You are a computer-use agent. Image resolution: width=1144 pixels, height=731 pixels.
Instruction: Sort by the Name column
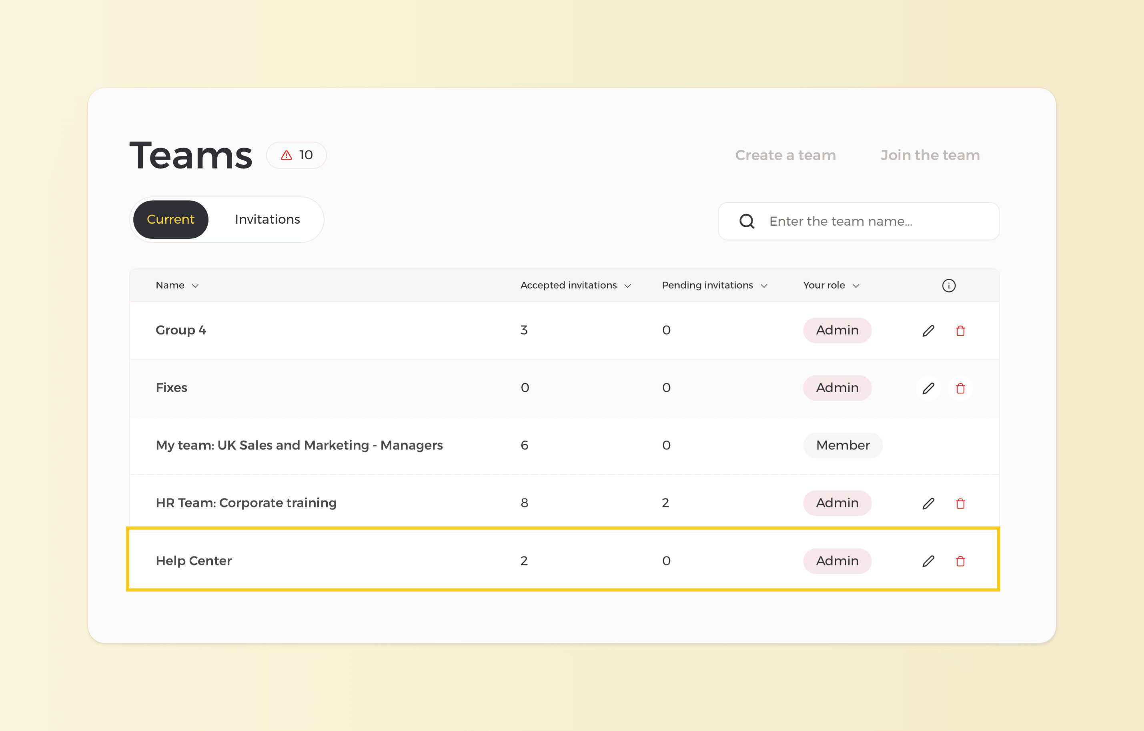(x=177, y=285)
